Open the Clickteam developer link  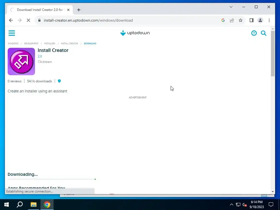pyautogui.click(x=45, y=62)
